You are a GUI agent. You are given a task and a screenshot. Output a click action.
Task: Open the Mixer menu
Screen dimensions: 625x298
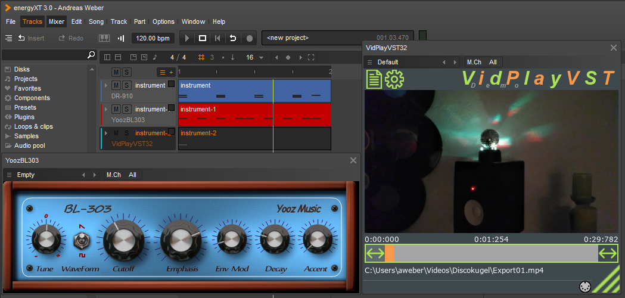57,21
